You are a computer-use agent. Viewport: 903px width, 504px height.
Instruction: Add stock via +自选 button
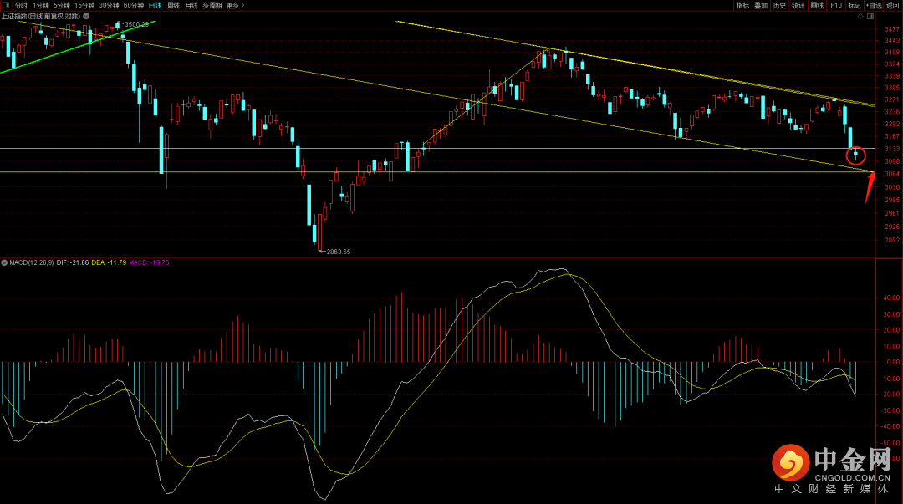[x=874, y=5]
